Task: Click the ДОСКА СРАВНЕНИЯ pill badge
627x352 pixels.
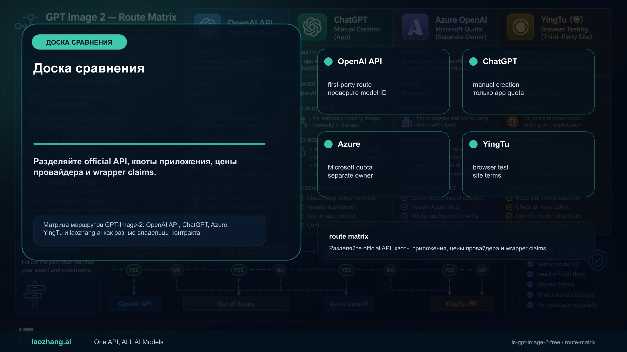Action: [79, 42]
